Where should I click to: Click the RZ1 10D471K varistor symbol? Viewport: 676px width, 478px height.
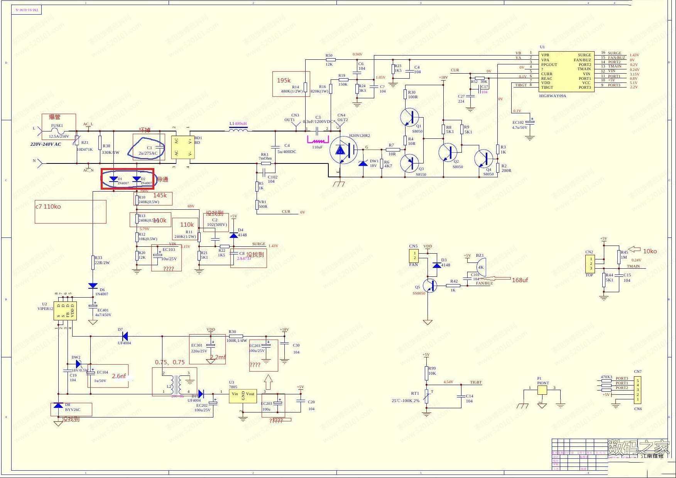(77, 140)
